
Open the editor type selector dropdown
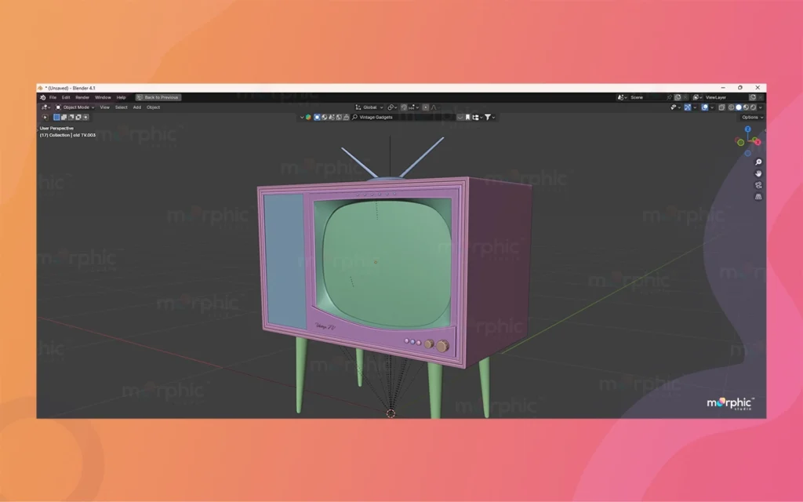(x=45, y=107)
